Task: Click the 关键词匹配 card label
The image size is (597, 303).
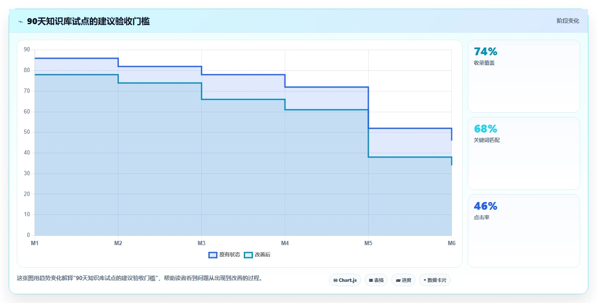Action: [x=487, y=140]
